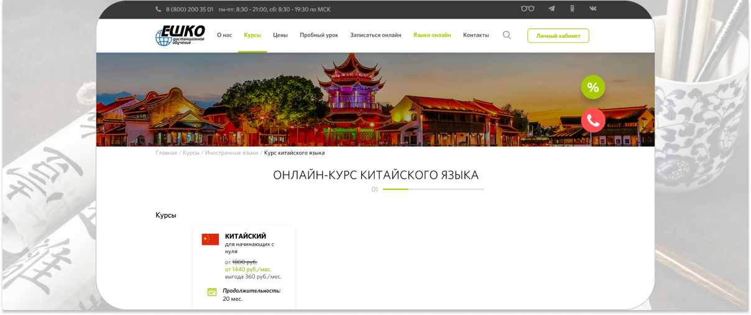
Task: Click the phone number 8 (800) 200 35 01
Action: click(x=189, y=9)
